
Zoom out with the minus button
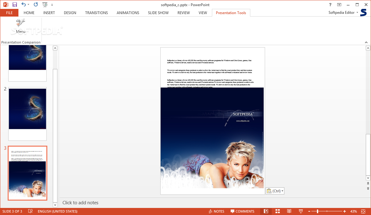point(309,211)
